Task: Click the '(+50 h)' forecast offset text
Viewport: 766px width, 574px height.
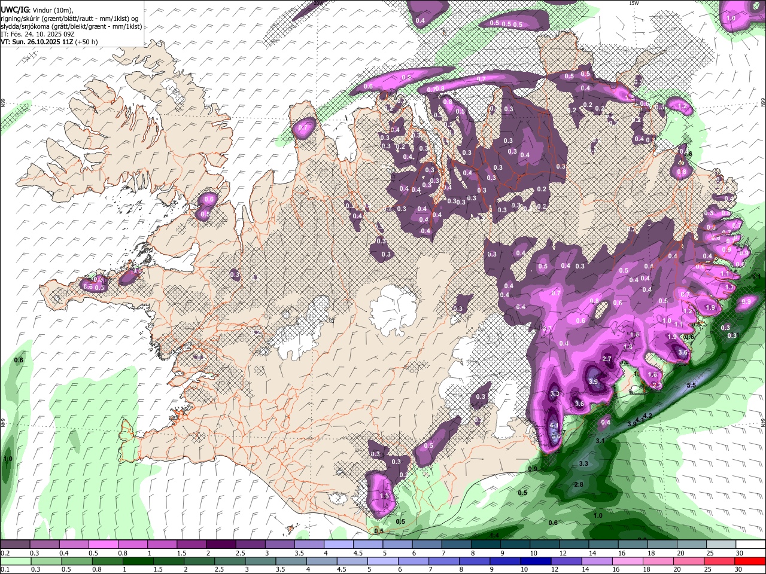Action: pos(86,42)
